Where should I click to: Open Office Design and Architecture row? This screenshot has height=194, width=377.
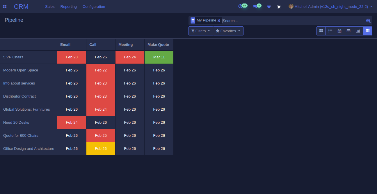click(29, 149)
